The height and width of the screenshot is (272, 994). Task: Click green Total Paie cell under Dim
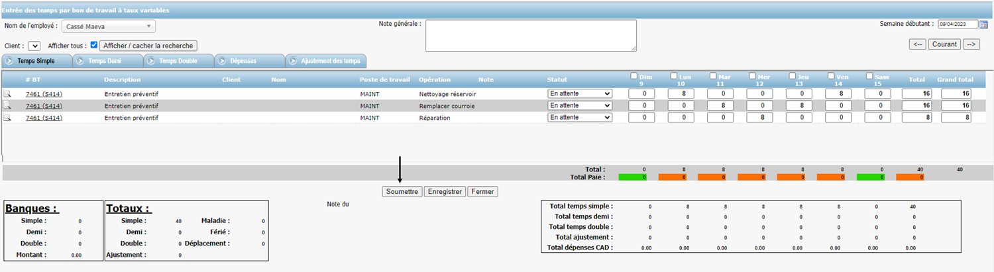pyautogui.click(x=636, y=177)
